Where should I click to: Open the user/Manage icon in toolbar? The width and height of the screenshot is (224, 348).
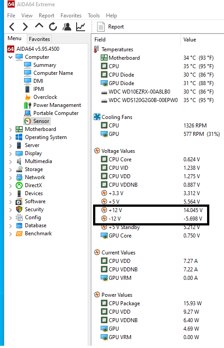click(x=67, y=26)
